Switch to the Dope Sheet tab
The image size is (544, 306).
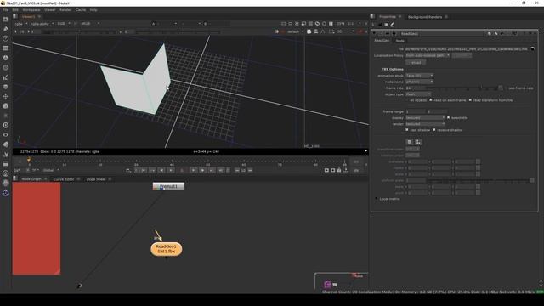point(96,179)
